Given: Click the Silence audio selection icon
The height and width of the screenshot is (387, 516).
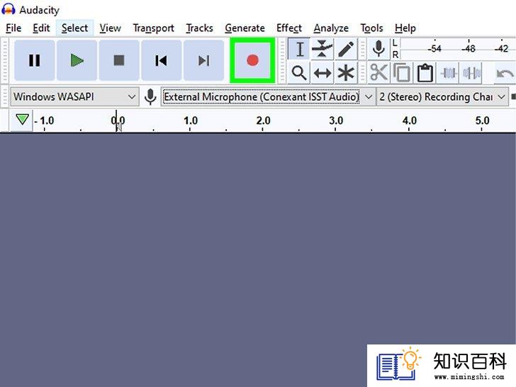Looking at the screenshot, I should point(471,73).
